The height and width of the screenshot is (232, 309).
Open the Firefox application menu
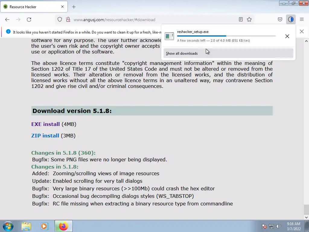[302, 19]
